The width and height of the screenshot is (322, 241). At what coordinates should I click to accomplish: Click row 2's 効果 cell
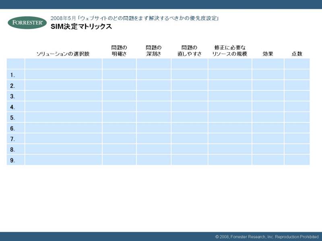pos(268,85)
